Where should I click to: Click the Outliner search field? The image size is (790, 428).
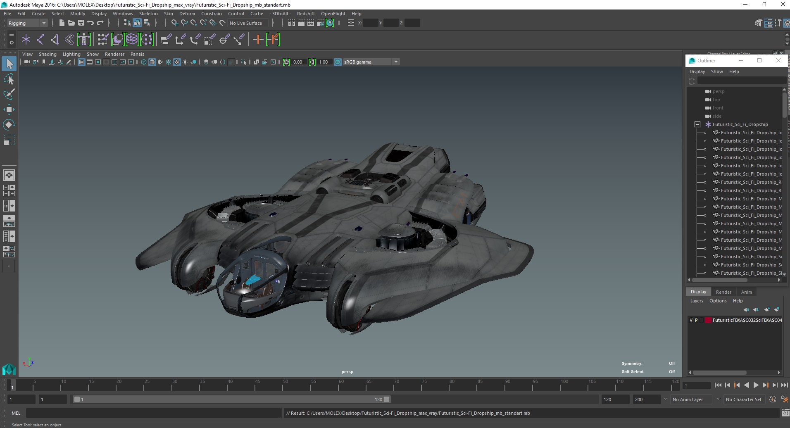742,81
